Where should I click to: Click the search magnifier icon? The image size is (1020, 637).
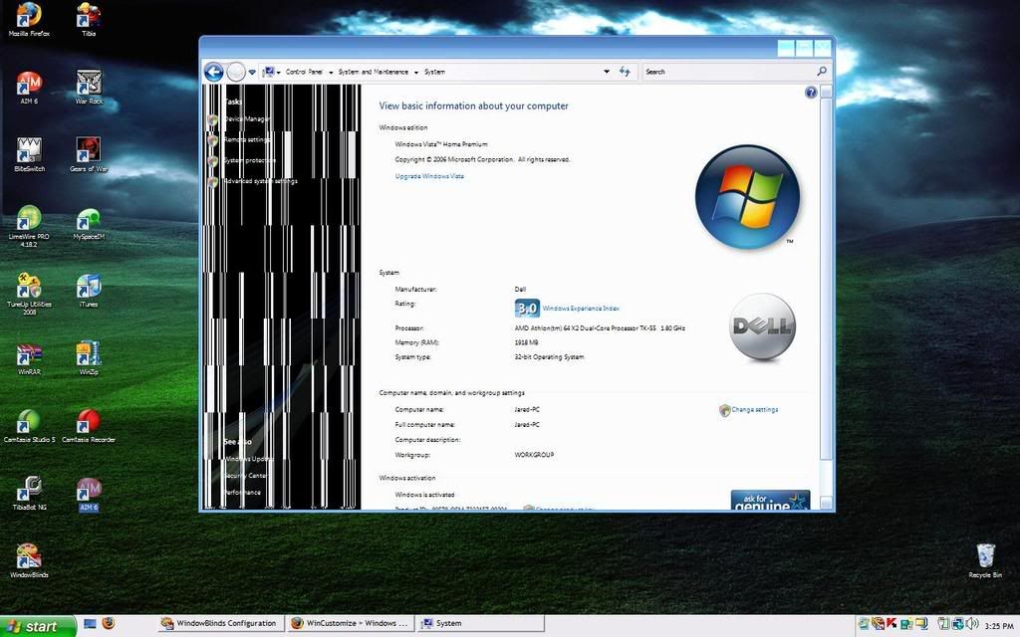822,71
